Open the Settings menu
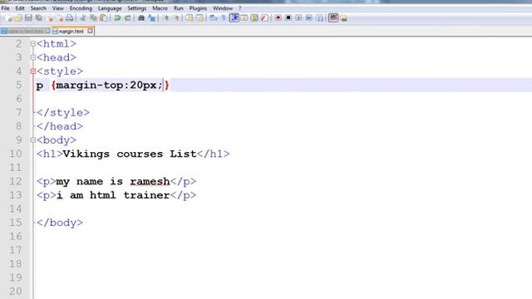 [x=136, y=8]
